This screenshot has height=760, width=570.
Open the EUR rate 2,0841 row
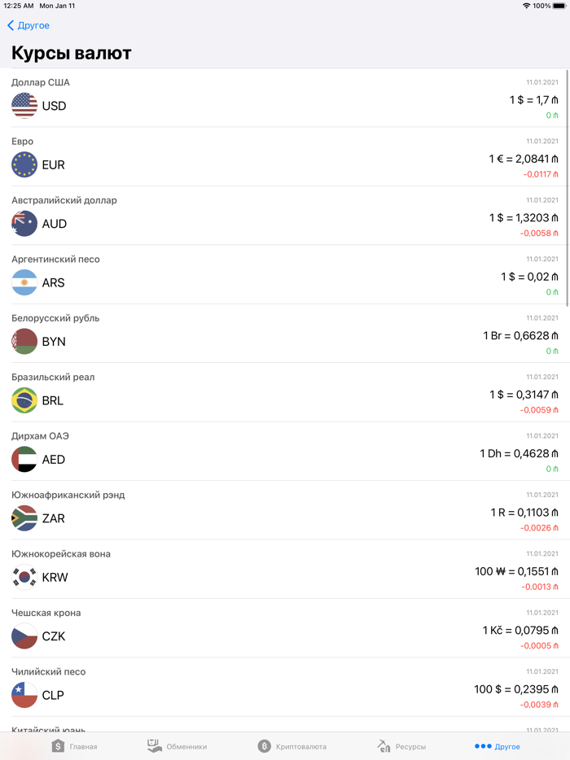click(x=524, y=159)
